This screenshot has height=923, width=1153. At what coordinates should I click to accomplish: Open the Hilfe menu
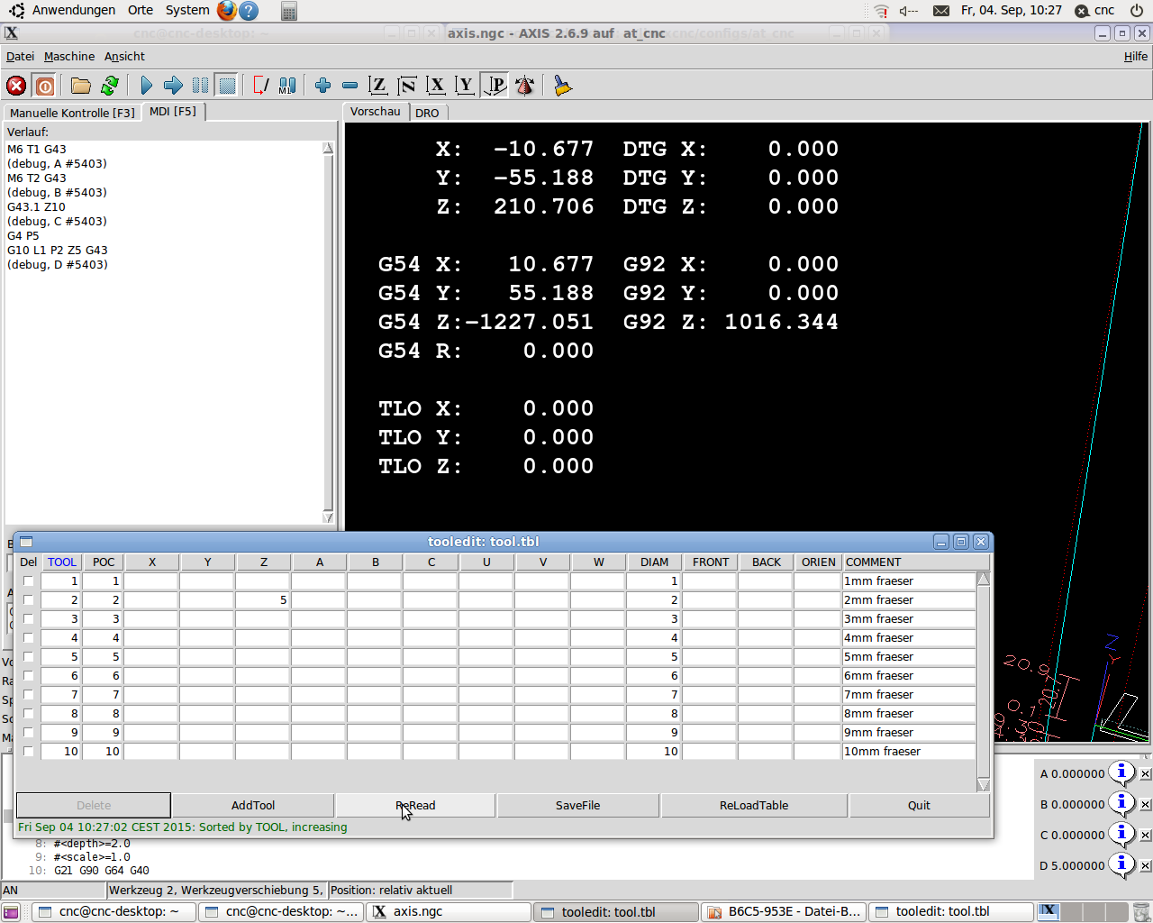[x=1135, y=57]
